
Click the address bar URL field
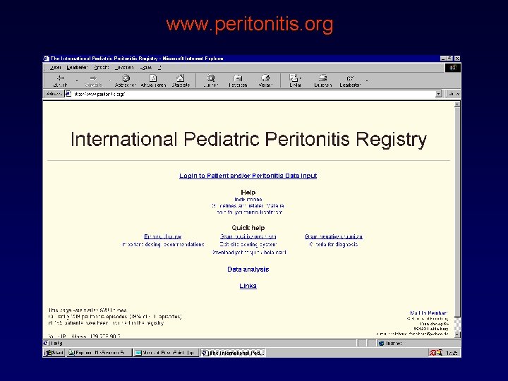pyautogui.click(x=253, y=94)
